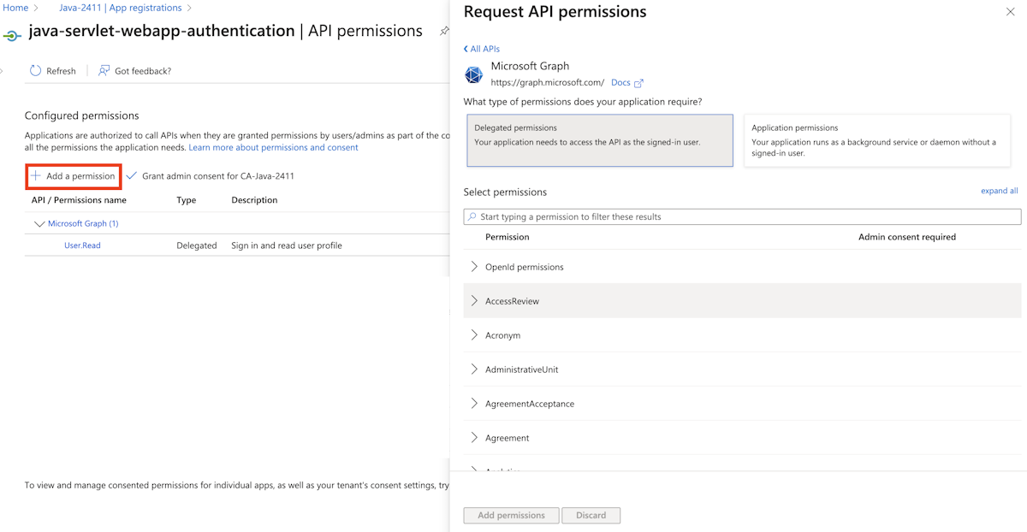
Task: Click the Got feedback icon
Action: (104, 71)
